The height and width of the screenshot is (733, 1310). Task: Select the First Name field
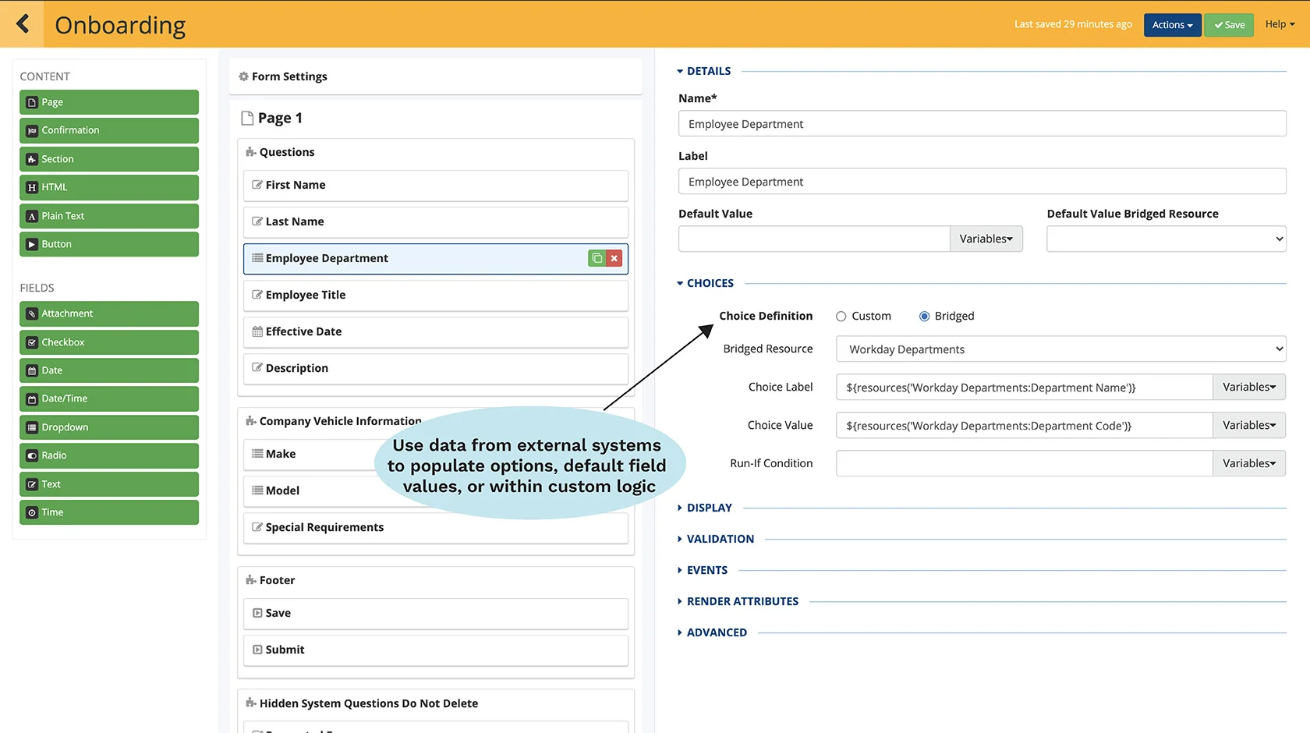coord(436,186)
